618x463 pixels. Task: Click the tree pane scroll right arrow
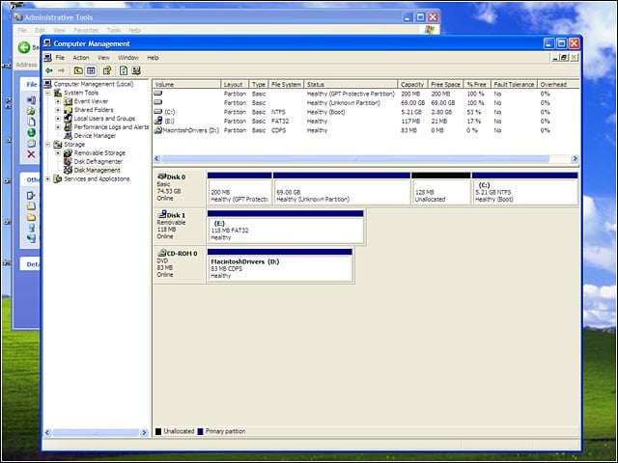(x=144, y=432)
